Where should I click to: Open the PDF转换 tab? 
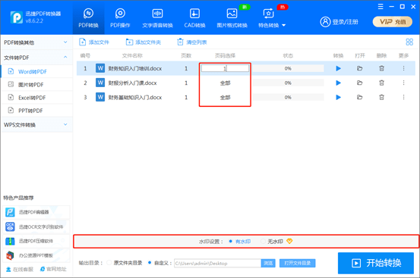pos(88,18)
